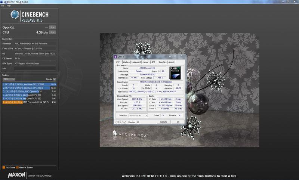The image size is (299, 180).
Task: Select ranking row AMD Opteron 2435
Action: tap(30, 91)
